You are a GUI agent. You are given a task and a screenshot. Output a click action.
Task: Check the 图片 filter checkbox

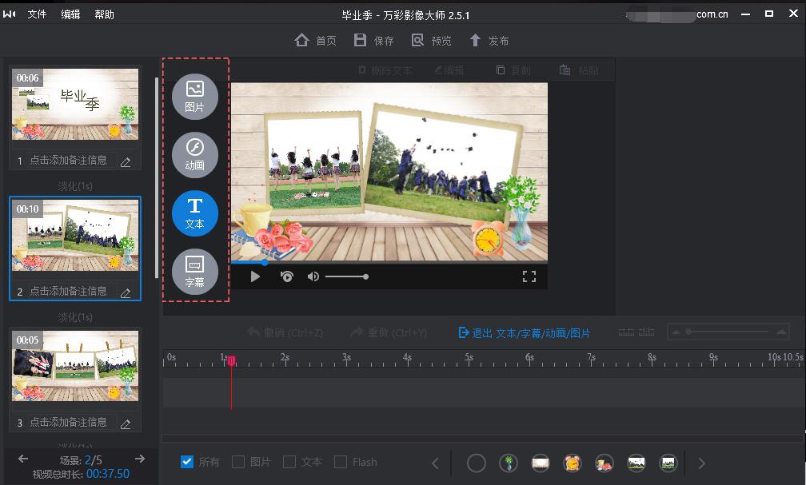tap(237, 462)
